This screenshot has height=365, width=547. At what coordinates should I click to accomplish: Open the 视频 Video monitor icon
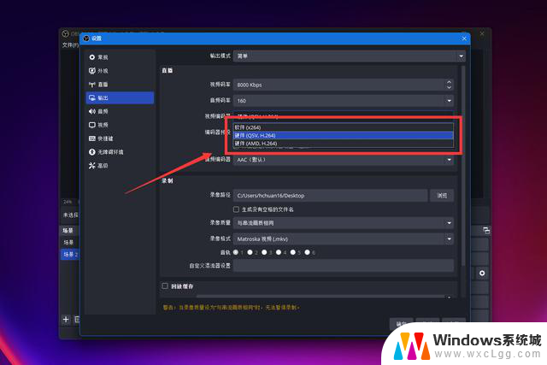pyautogui.click(x=92, y=125)
